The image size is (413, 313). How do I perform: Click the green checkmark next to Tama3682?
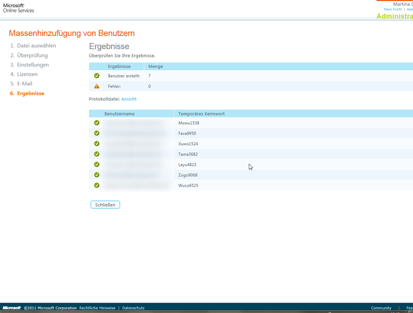(97, 154)
